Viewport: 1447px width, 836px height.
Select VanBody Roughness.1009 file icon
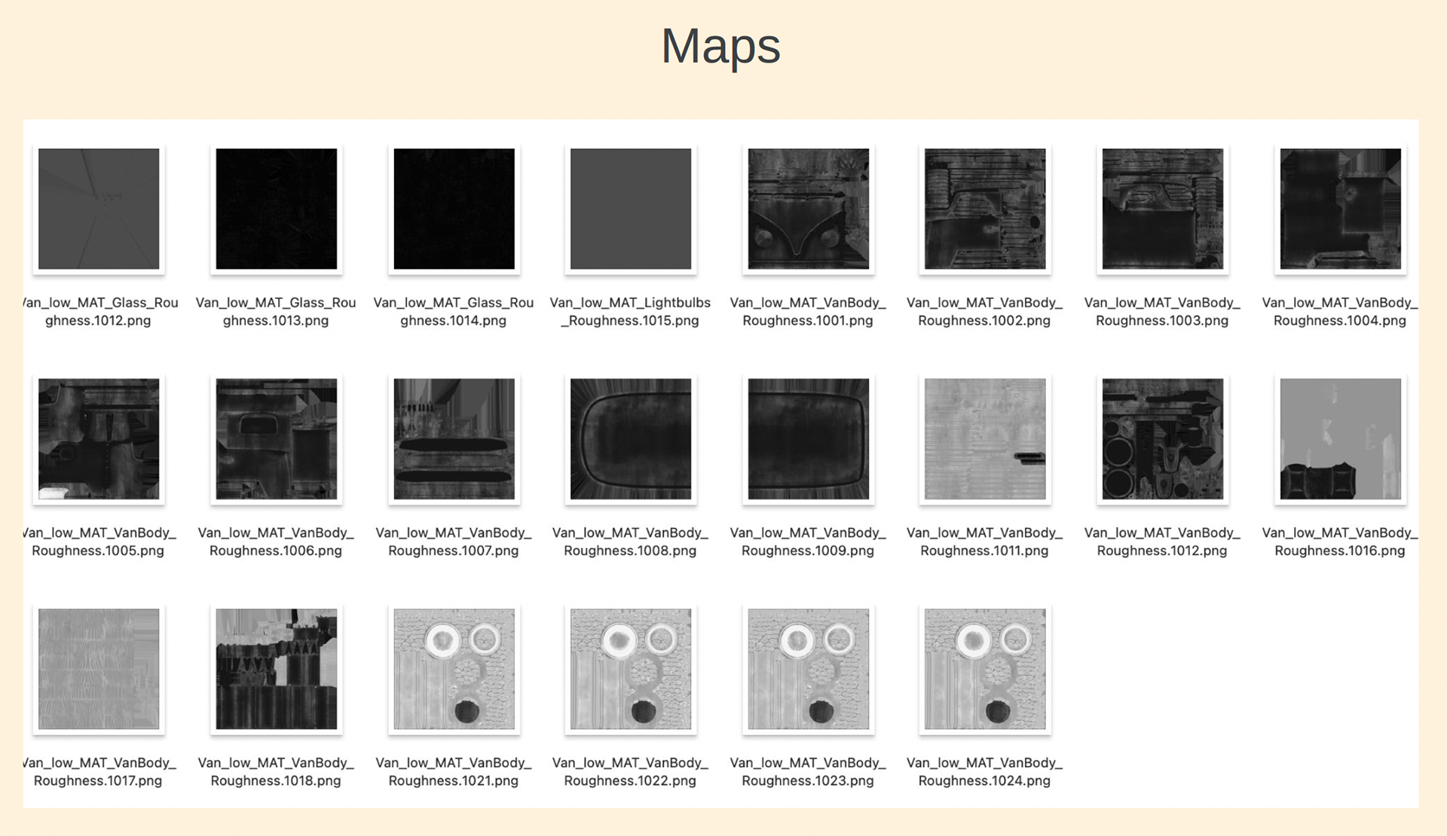808,438
